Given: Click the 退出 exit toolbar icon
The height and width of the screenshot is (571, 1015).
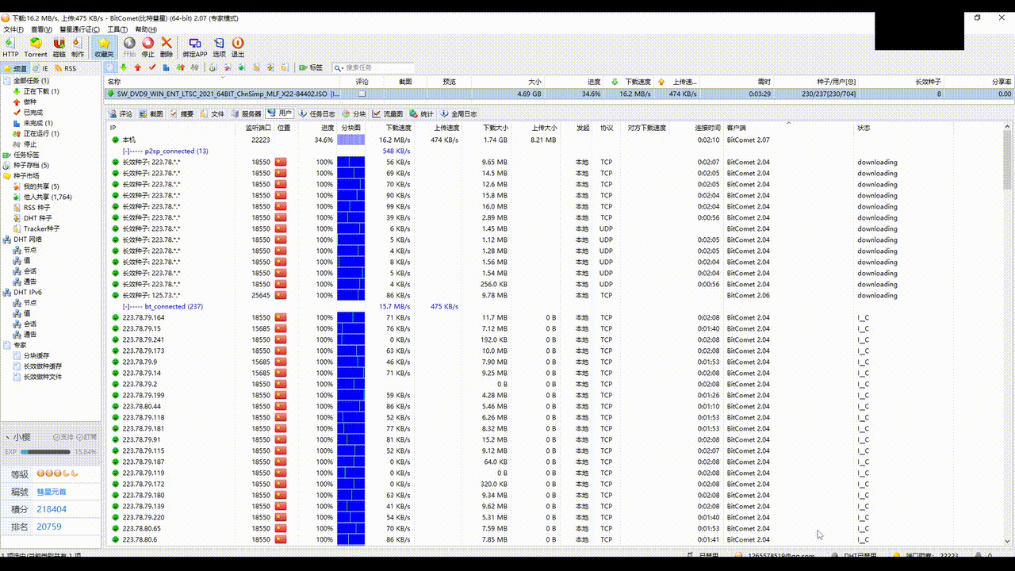Looking at the screenshot, I should [x=237, y=47].
